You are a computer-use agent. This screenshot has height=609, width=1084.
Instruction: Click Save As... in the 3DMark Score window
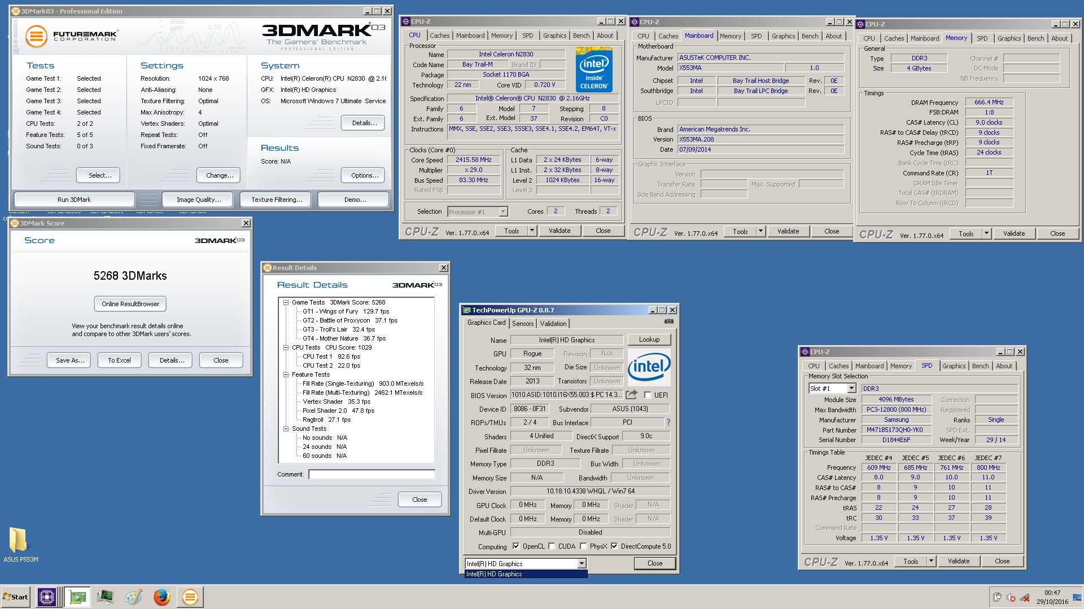point(70,360)
